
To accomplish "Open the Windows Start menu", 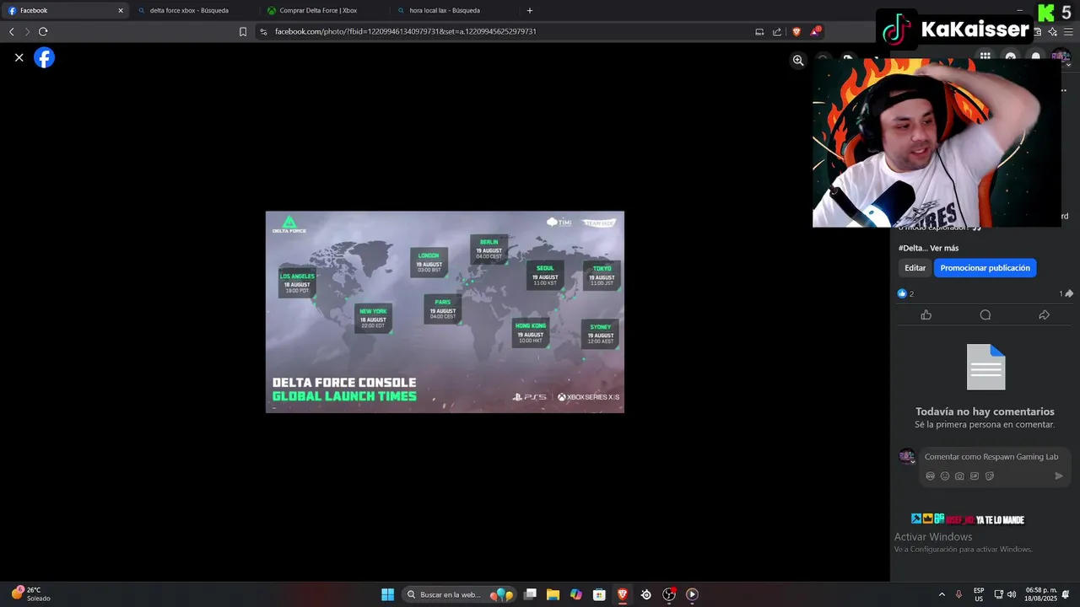I will [387, 594].
